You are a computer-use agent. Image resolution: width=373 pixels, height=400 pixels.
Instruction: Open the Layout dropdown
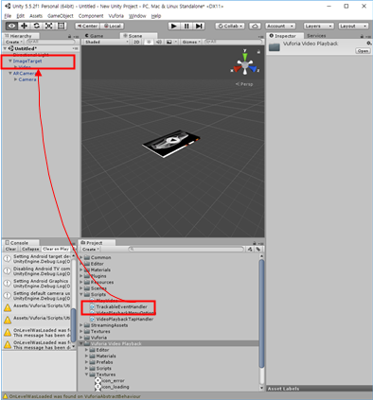tap(353, 26)
